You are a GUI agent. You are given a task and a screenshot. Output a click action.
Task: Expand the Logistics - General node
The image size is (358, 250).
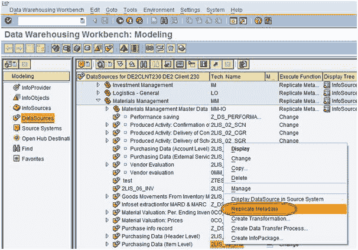tap(98, 93)
